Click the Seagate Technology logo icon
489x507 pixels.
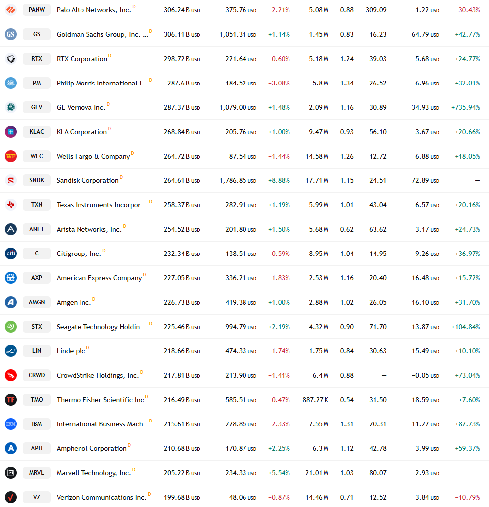click(11, 327)
